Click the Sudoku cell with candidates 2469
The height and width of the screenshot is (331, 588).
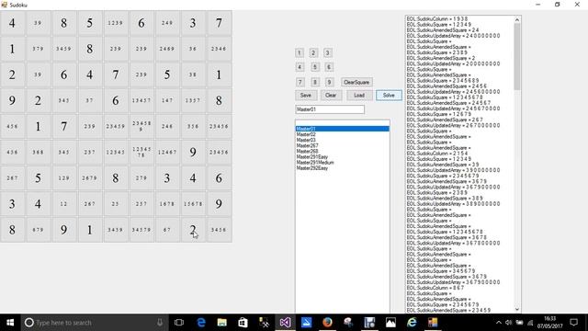167,49
